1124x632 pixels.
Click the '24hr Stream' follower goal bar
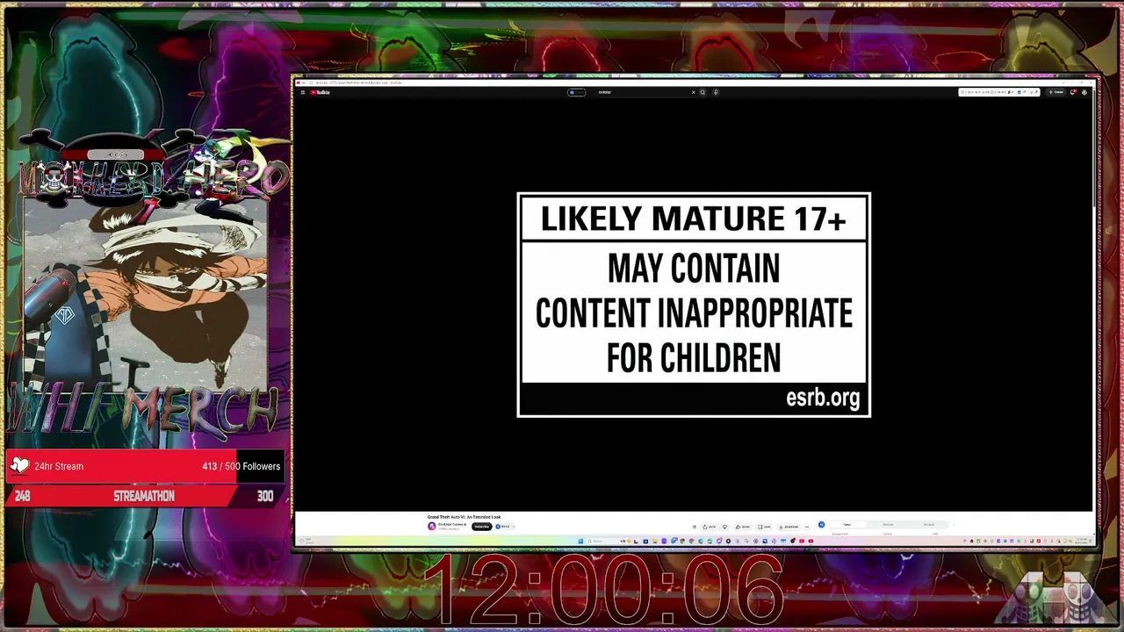tap(145, 466)
